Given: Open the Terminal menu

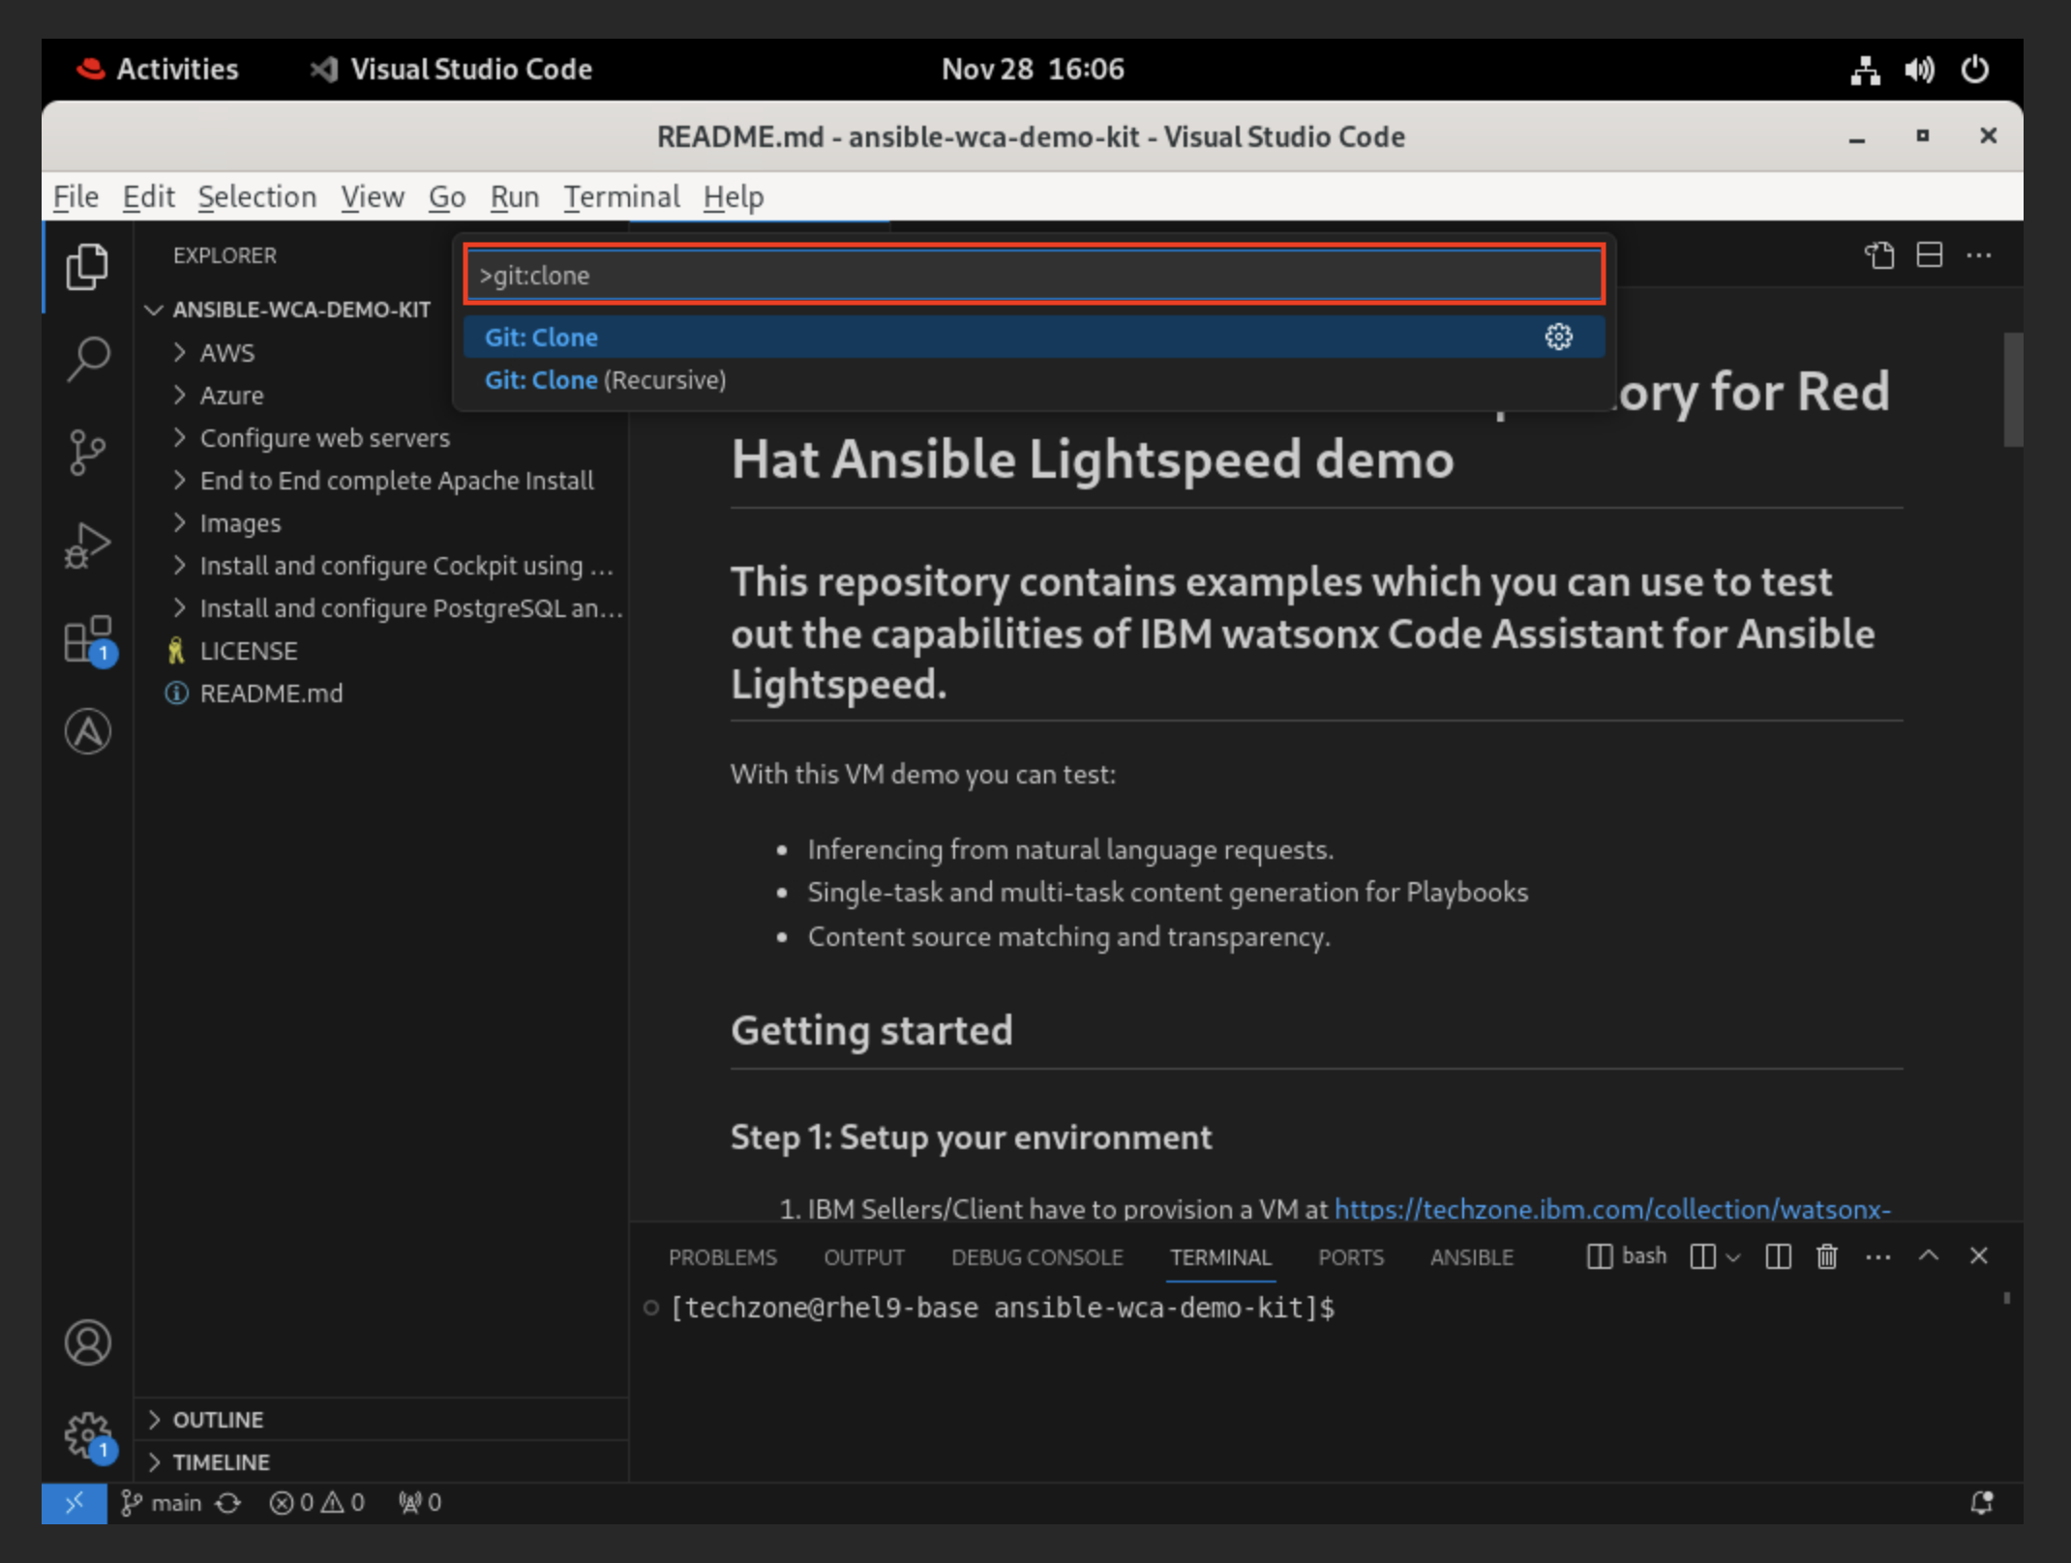Looking at the screenshot, I should 621,197.
